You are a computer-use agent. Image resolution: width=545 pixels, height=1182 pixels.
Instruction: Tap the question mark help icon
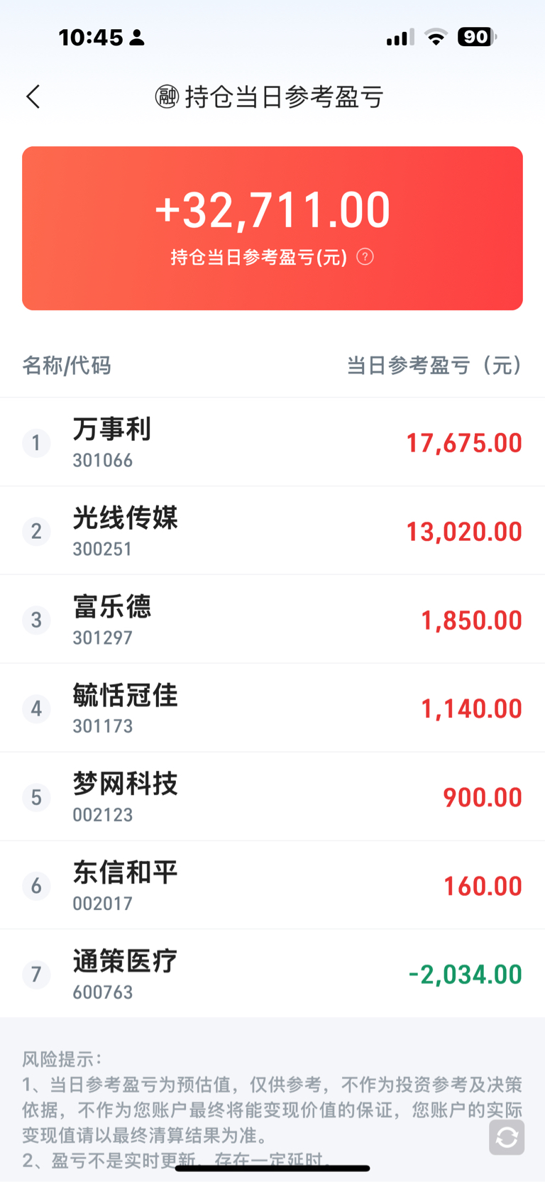coord(365,256)
